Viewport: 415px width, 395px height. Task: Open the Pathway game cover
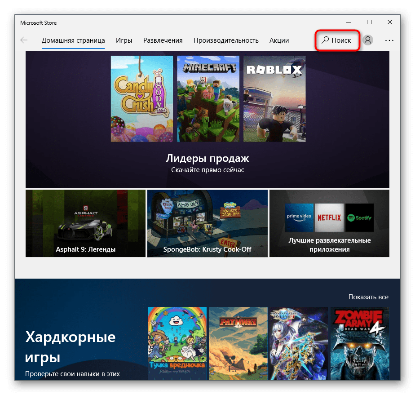tap(238, 343)
